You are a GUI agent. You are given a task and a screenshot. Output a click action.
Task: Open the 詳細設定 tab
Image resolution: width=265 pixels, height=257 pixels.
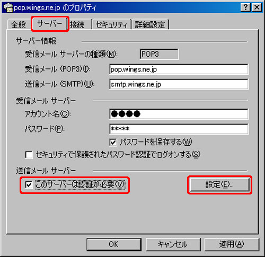[x=150, y=24]
